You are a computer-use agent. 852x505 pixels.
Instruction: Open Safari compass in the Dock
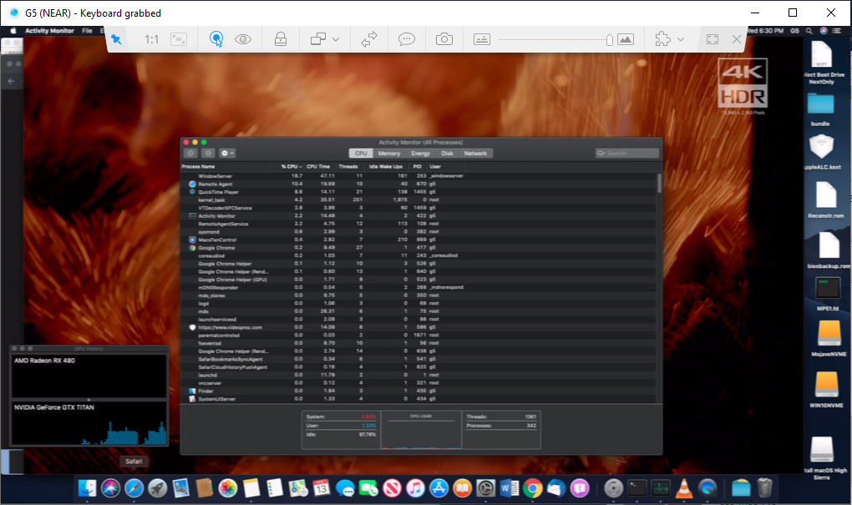pos(134,488)
